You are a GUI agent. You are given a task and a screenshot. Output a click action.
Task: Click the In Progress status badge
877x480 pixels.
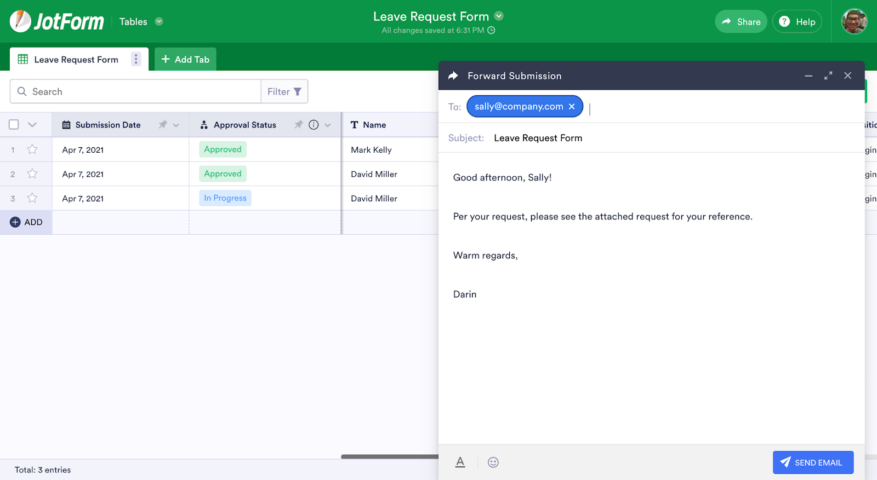[x=225, y=198]
